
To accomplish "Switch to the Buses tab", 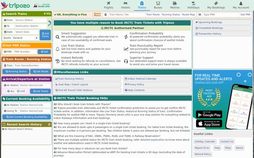I will [158, 5].
